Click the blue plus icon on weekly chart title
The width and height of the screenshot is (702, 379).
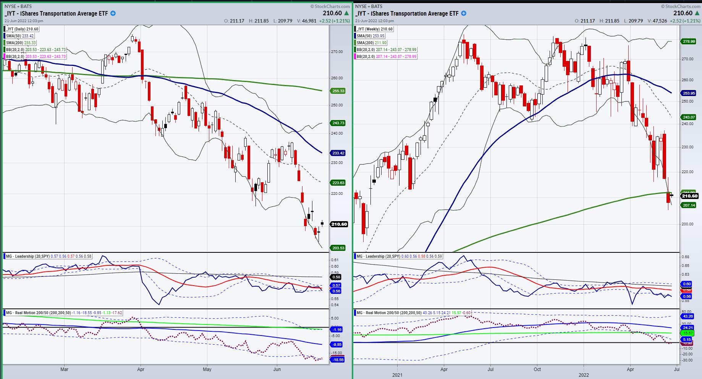464,13
